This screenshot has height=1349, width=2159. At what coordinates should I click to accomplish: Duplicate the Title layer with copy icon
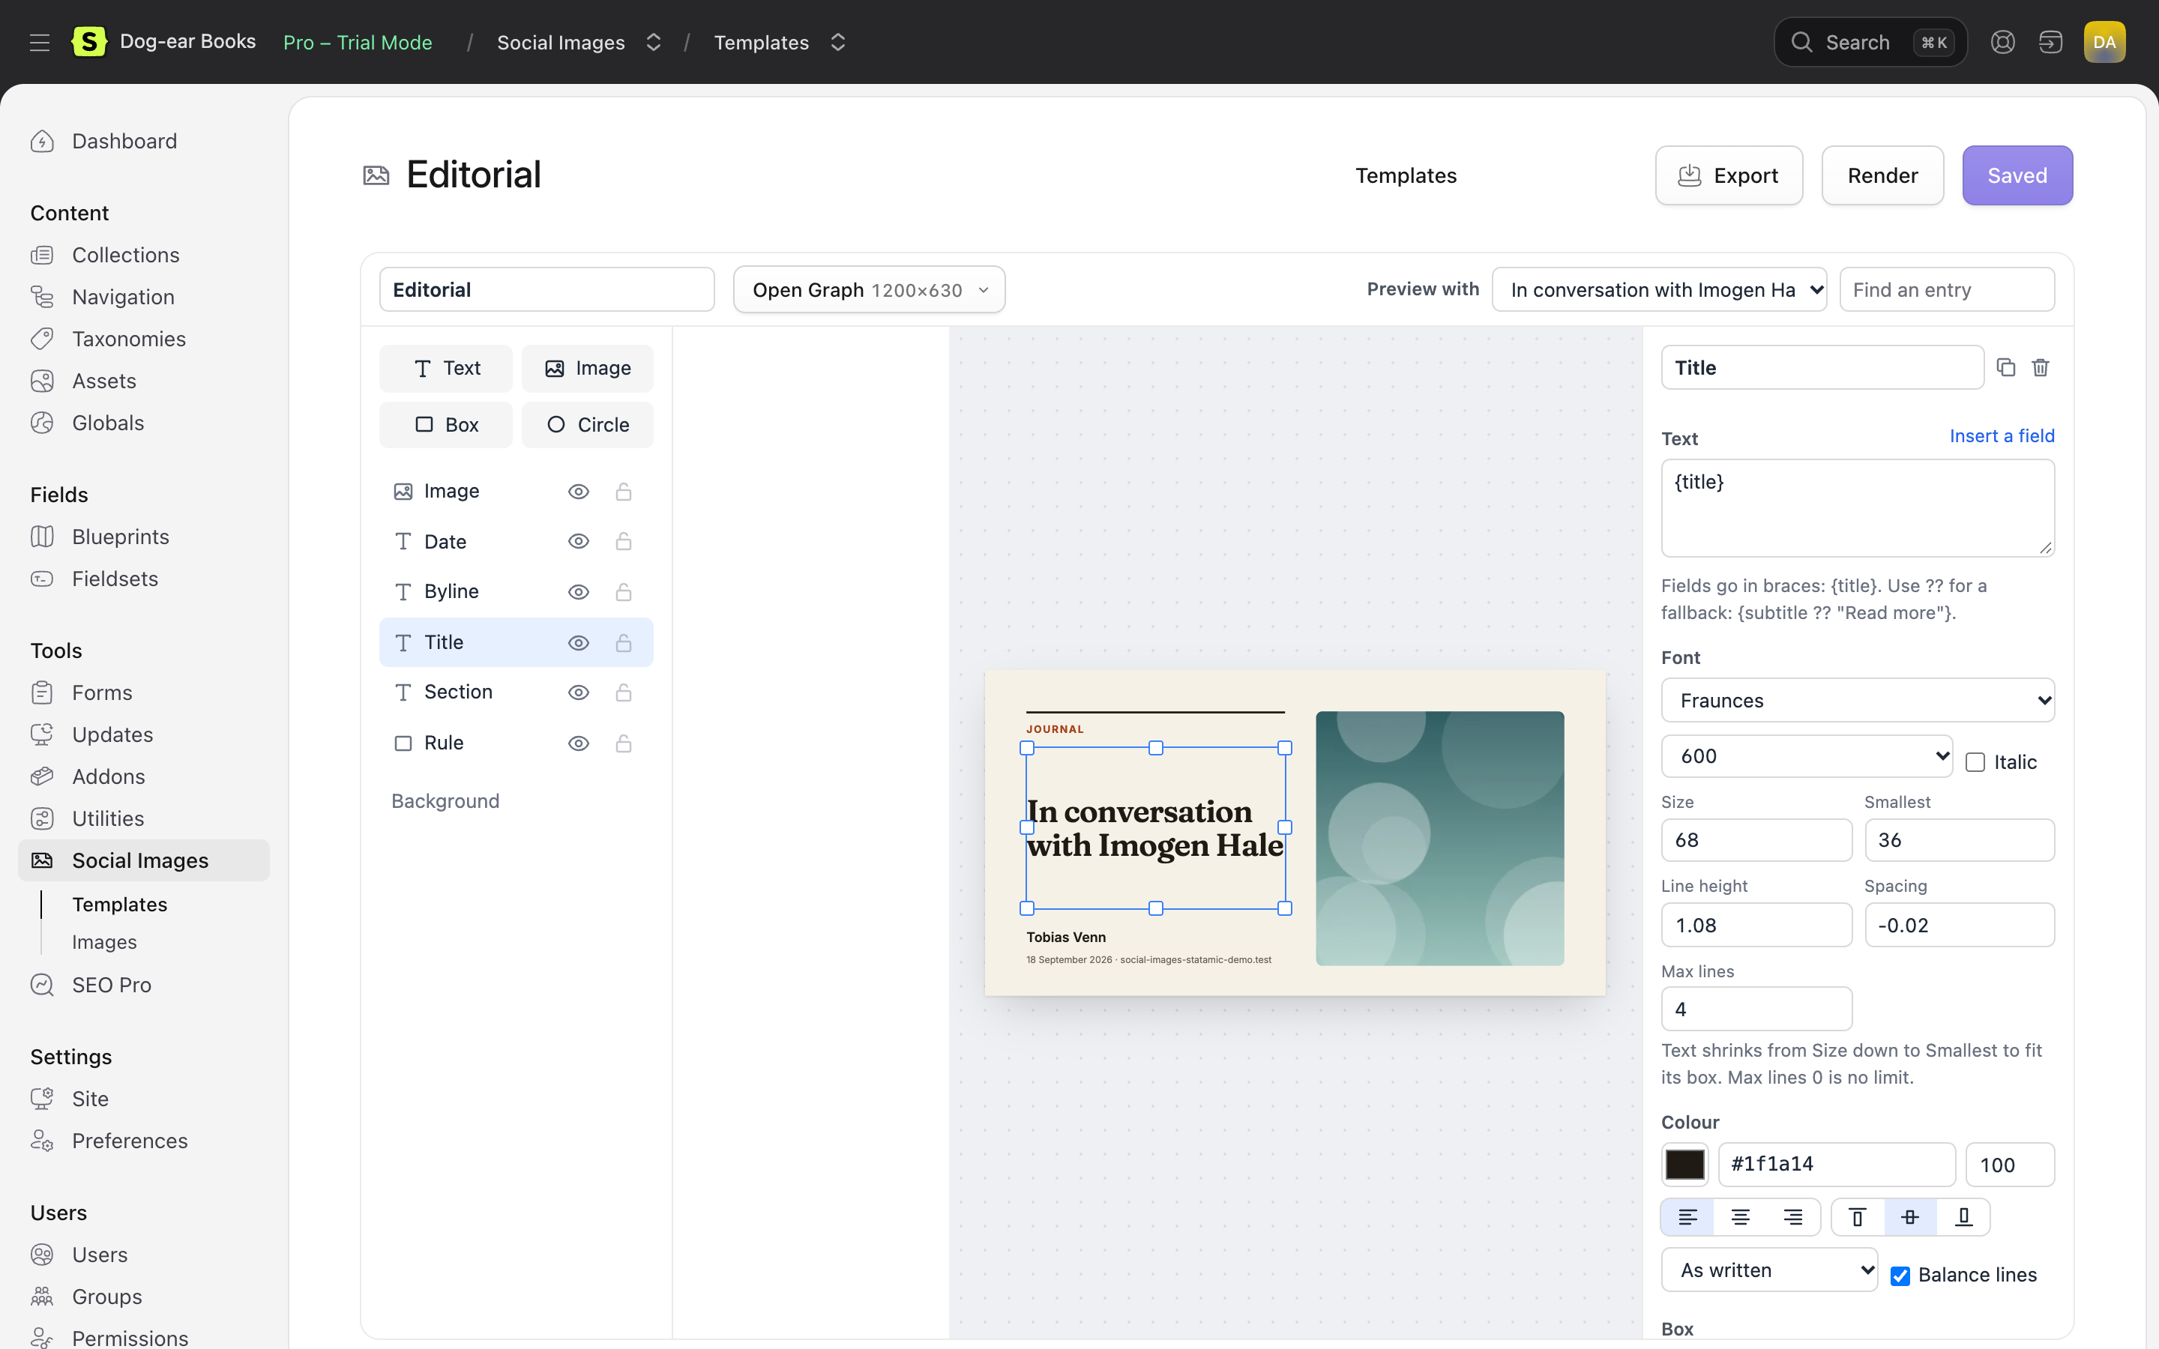pyautogui.click(x=2005, y=367)
